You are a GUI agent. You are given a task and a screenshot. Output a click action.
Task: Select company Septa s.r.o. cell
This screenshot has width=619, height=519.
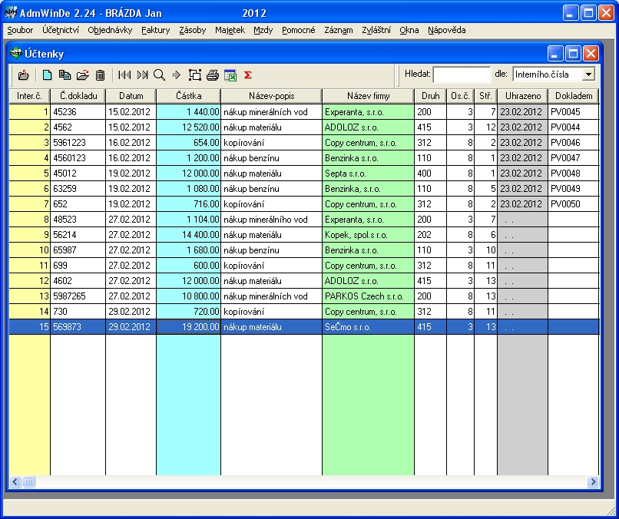(x=368, y=174)
